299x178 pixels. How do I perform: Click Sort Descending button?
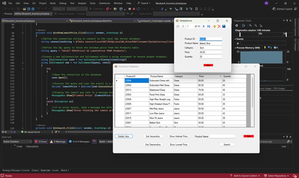[153, 145]
